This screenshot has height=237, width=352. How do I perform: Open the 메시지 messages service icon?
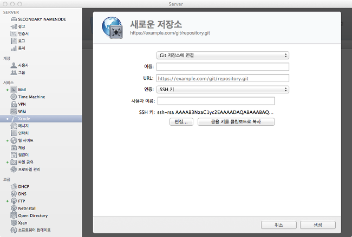(x=14, y=126)
